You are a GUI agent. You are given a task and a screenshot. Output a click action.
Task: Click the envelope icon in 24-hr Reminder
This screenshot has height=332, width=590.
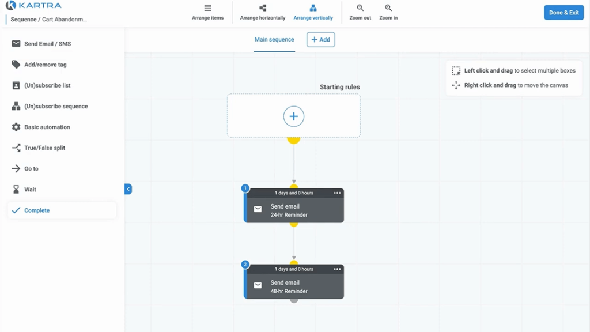click(x=258, y=209)
